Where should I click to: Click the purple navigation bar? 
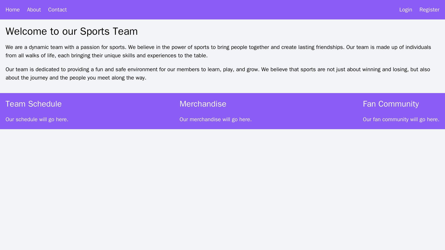(x=222, y=9)
